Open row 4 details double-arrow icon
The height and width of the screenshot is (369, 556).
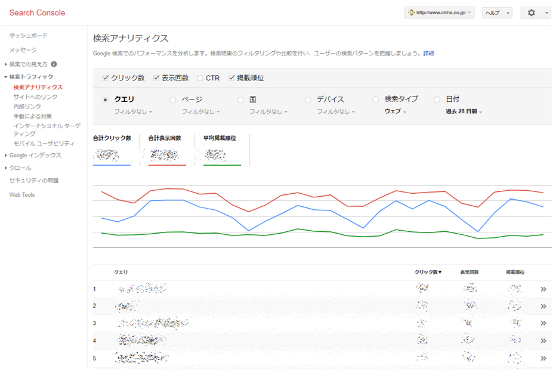pos(543,341)
